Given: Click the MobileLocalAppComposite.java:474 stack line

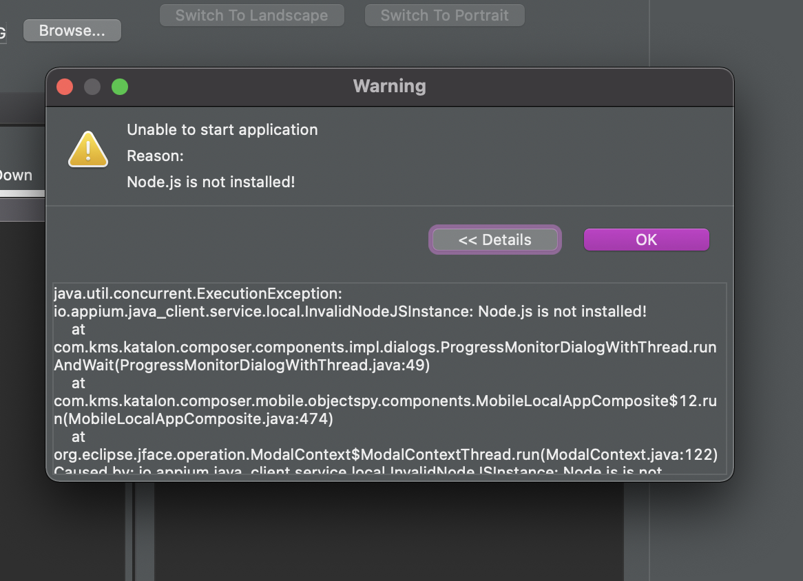Looking at the screenshot, I should [x=385, y=410].
